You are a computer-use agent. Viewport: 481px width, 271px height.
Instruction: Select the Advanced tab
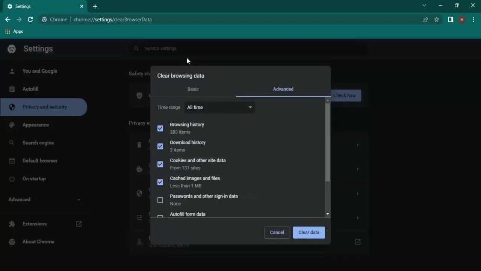pos(283,89)
